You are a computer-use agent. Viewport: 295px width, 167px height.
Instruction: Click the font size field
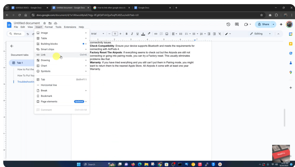click(115, 34)
